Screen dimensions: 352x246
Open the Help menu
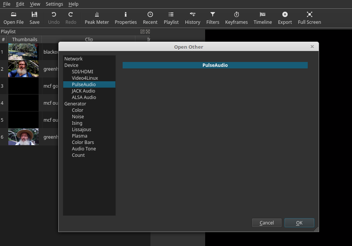pos(73,4)
